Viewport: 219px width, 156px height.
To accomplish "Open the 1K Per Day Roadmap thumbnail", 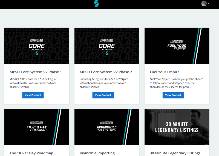I will [37, 127].
